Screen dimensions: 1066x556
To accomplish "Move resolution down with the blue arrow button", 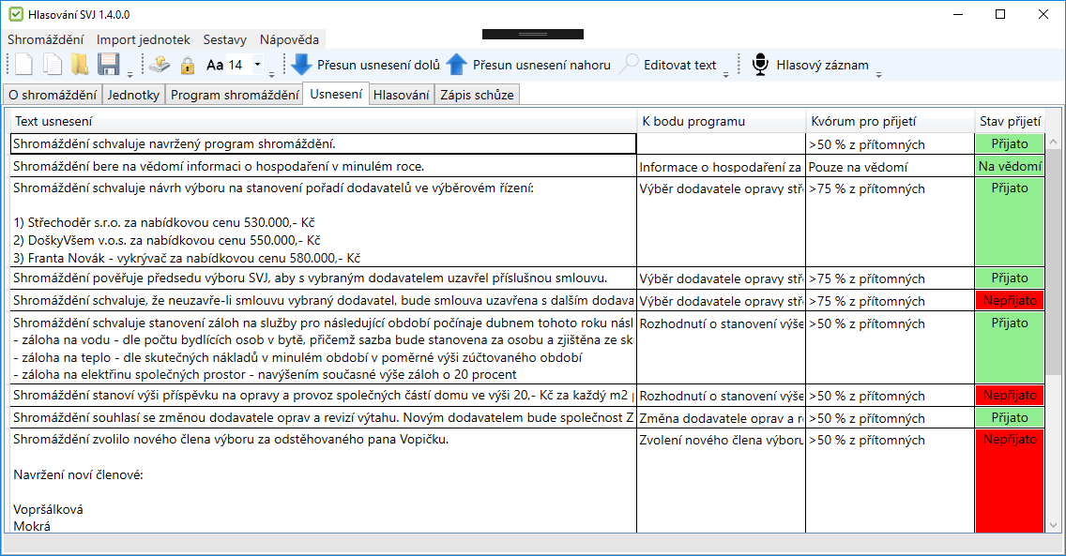I will pyautogui.click(x=366, y=66).
